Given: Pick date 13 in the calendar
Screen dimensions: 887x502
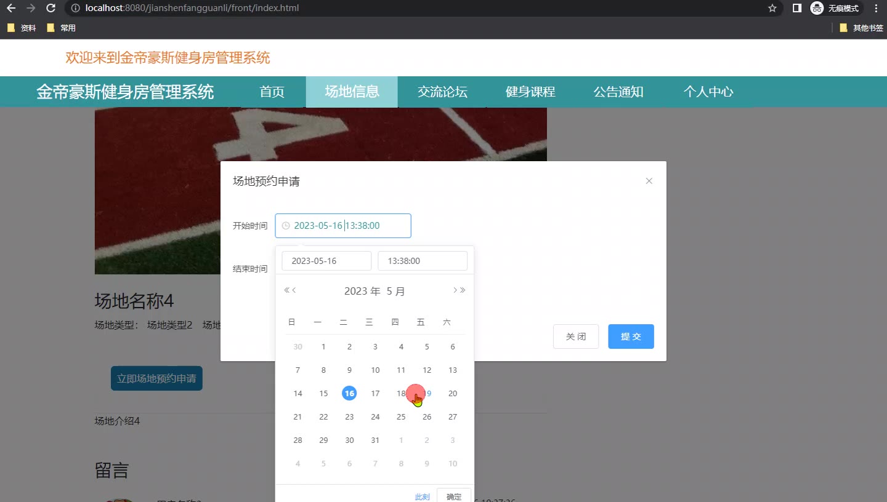Looking at the screenshot, I should pyautogui.click(x=453, y=370).
